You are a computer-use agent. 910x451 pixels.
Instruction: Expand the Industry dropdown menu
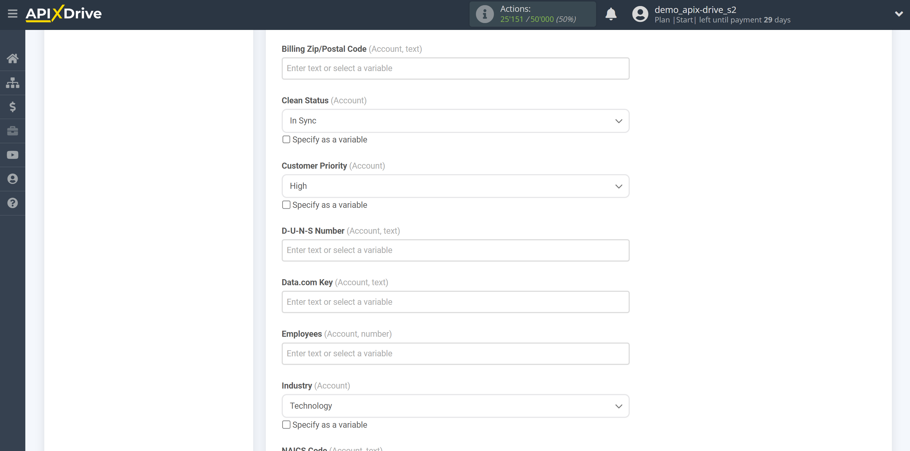coord(455,405)
